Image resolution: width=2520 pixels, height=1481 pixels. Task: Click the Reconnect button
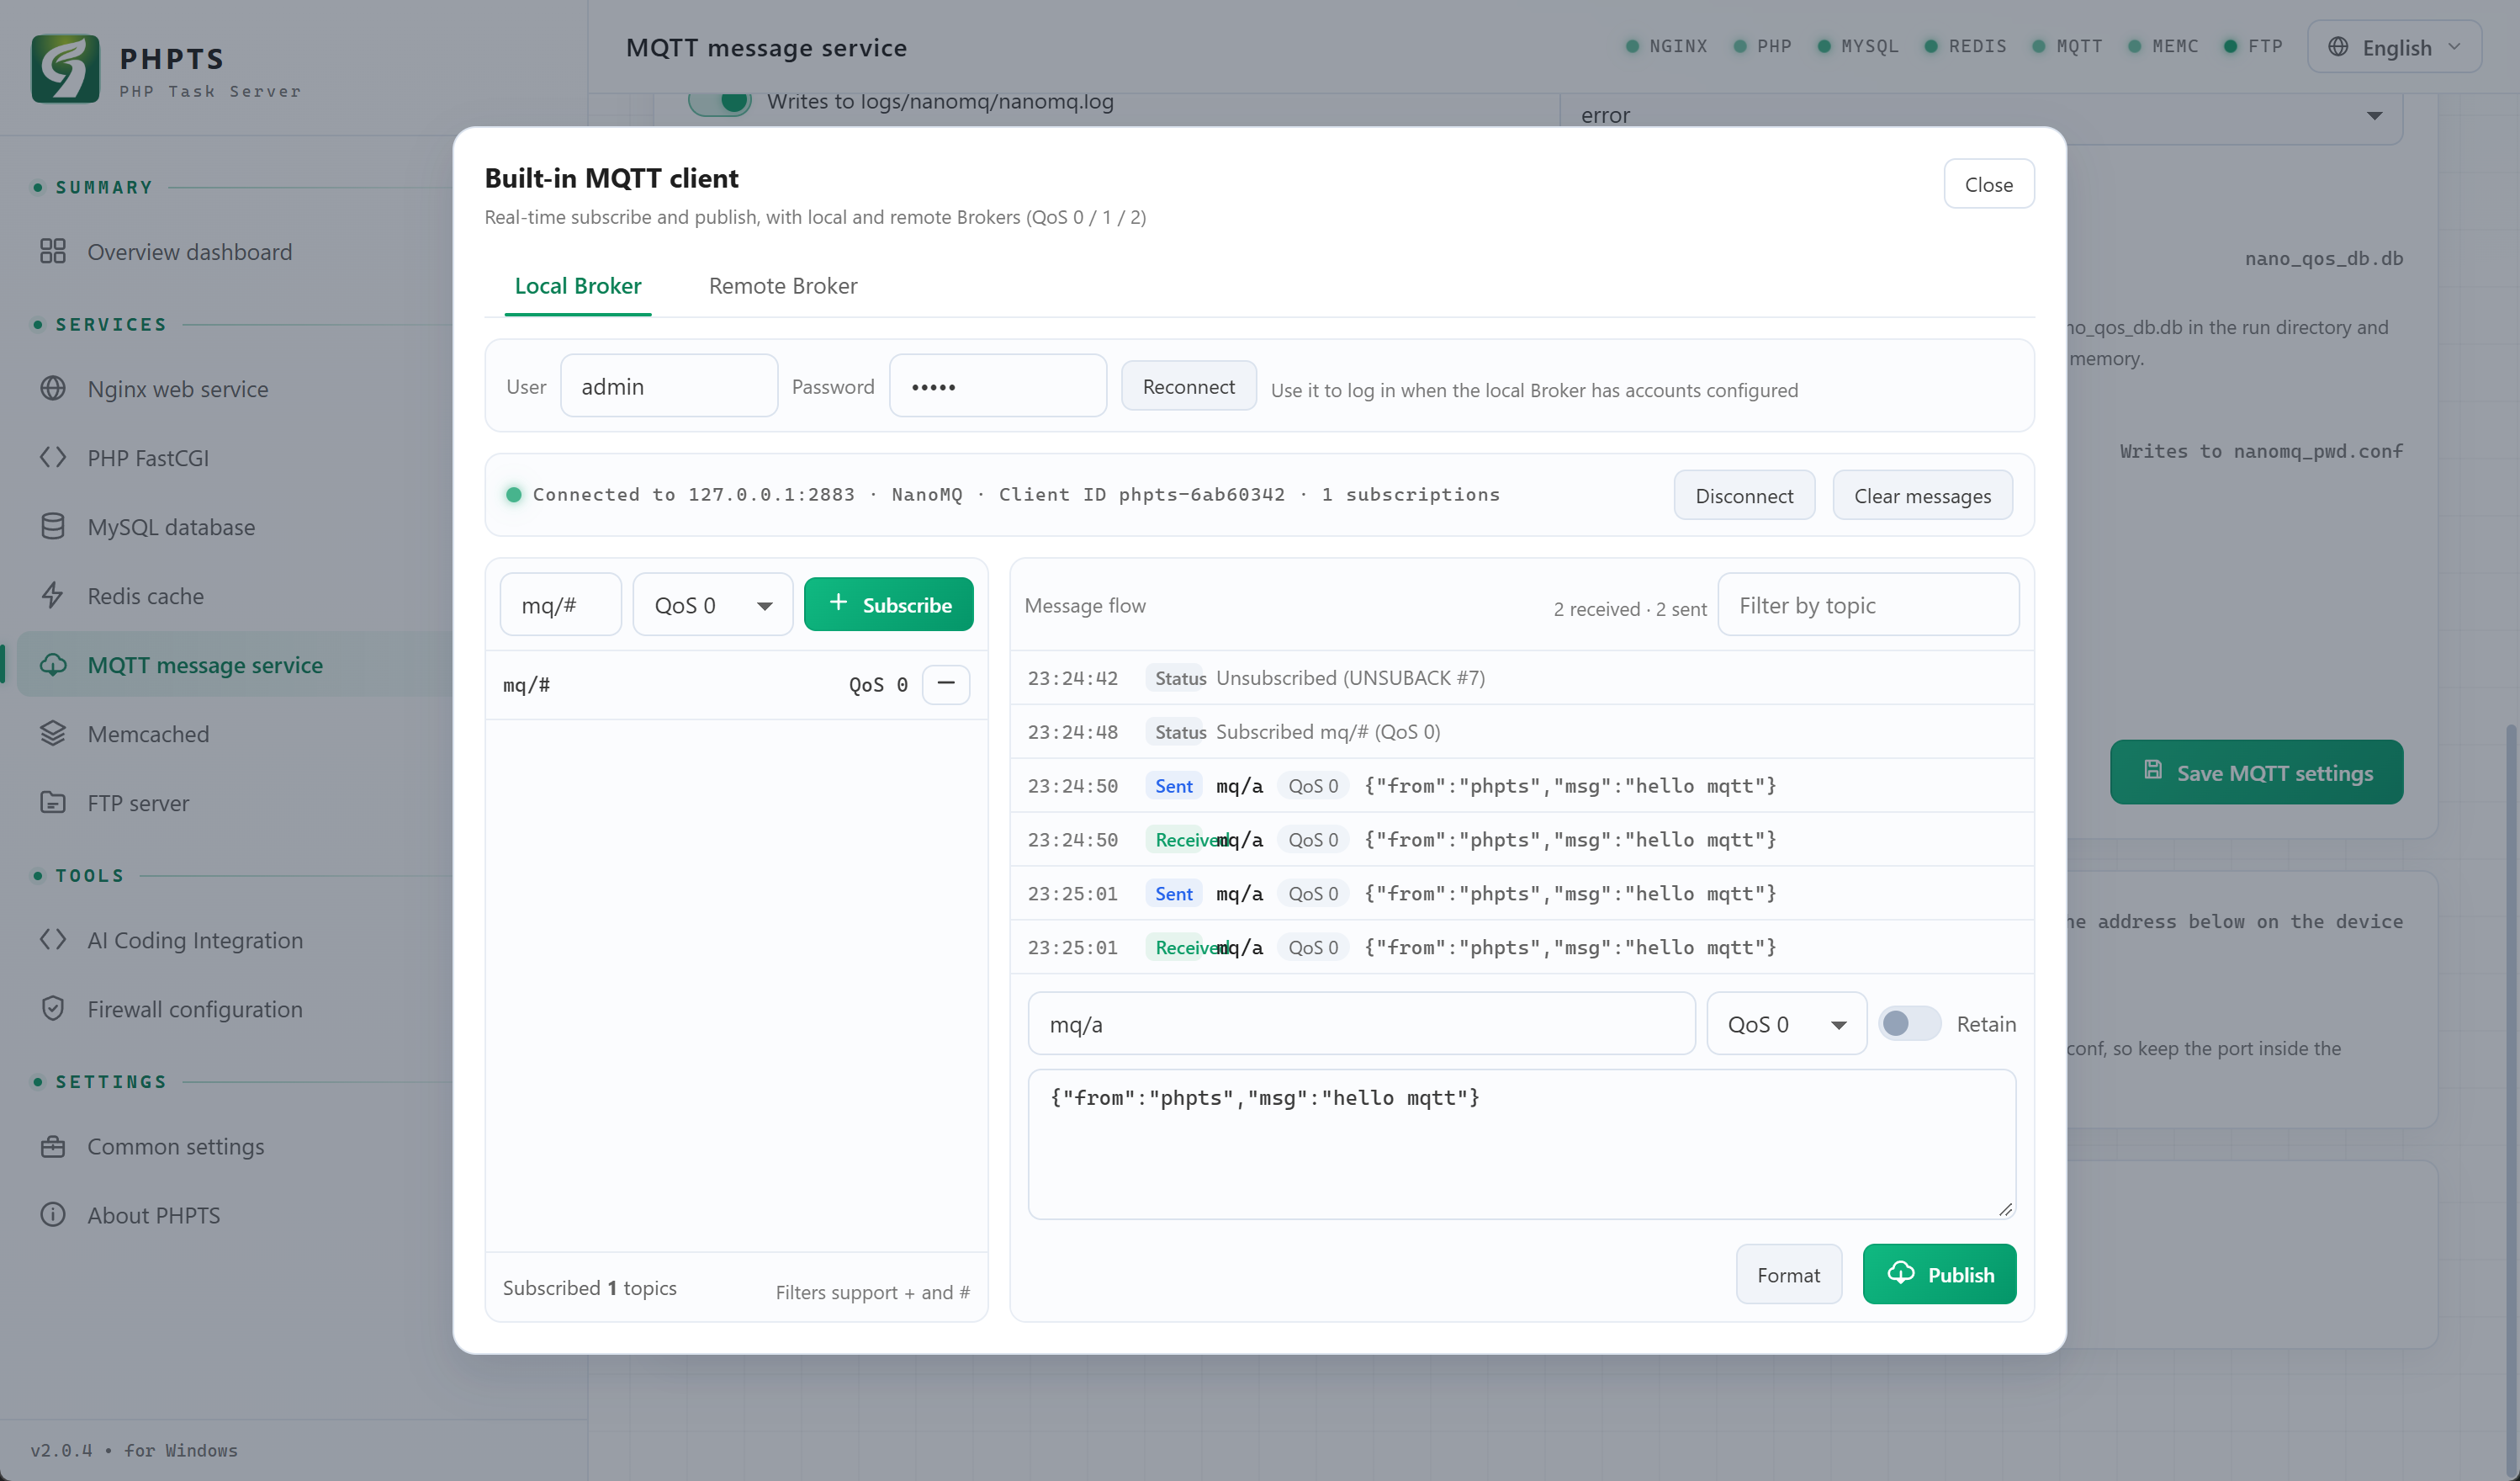coord(1188,386)
